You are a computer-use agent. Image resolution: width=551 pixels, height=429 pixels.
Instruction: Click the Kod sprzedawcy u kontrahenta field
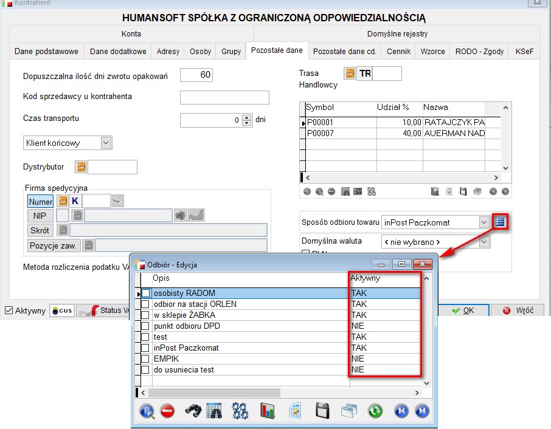[224, 98]
